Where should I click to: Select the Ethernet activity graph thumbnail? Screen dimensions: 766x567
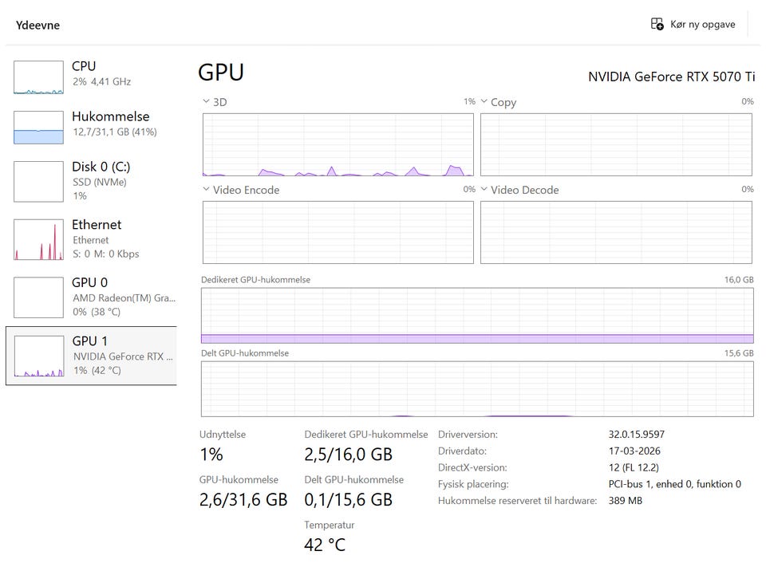[38, 239]
